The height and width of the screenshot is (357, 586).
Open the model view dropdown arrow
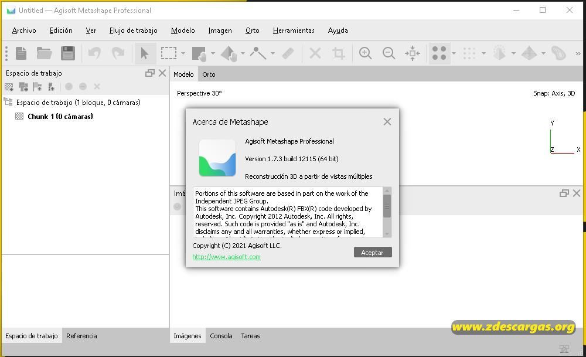point(513,53)
